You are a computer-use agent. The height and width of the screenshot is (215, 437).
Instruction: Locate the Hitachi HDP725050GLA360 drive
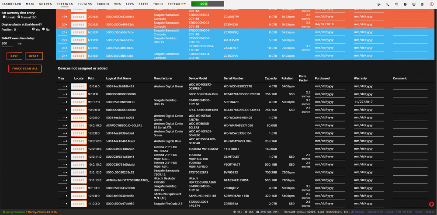click(79, 180)
